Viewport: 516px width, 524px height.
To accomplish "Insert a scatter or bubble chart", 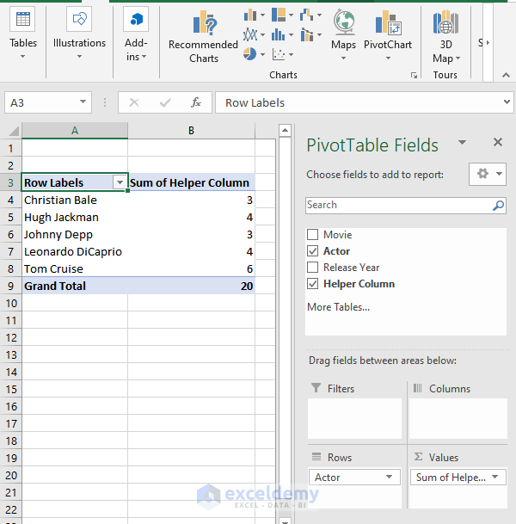I will (279, 54).
